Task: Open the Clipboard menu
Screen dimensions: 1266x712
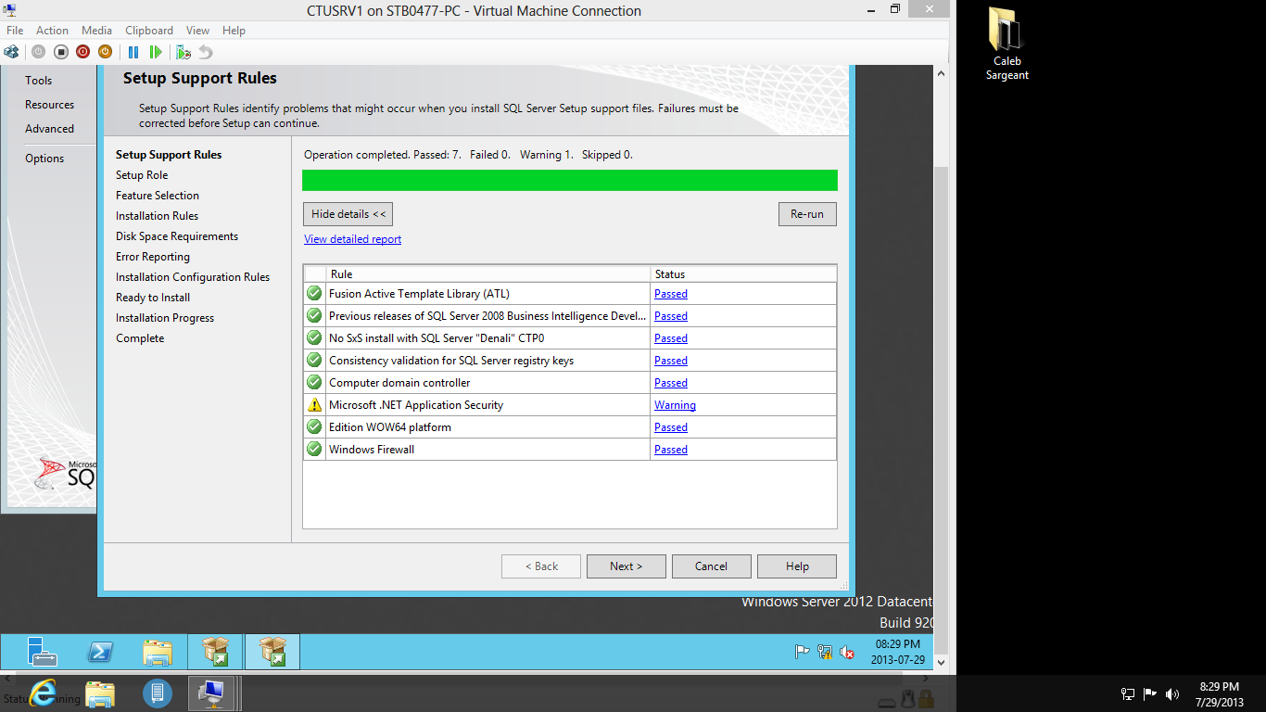Action: [149, 31]
